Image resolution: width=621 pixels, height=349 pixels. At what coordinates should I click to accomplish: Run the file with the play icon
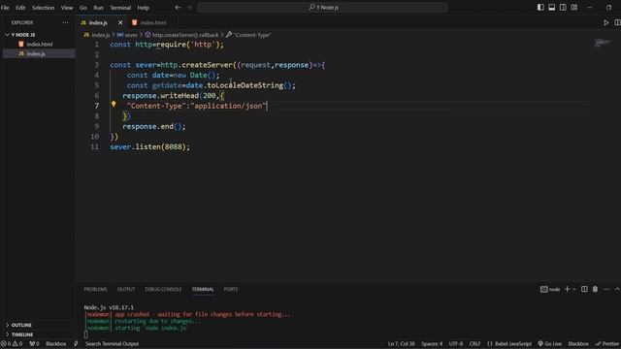click(x=605, y=23)
